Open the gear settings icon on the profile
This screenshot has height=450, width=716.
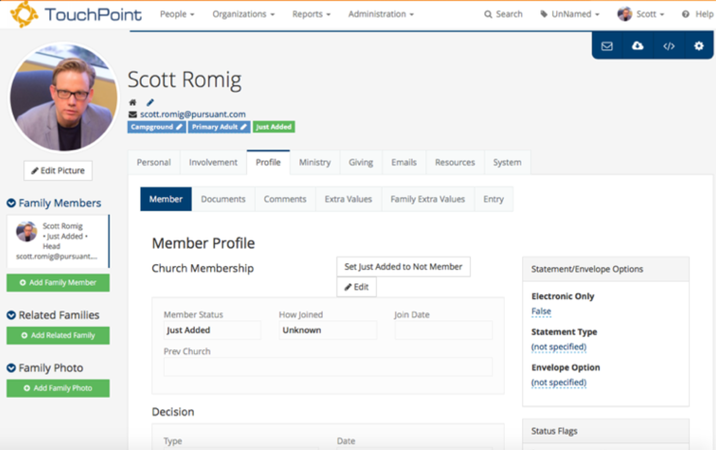click(698, 46)
